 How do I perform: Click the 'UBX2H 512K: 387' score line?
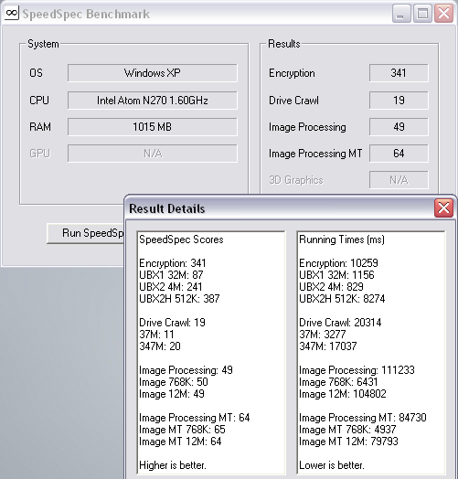179,299
